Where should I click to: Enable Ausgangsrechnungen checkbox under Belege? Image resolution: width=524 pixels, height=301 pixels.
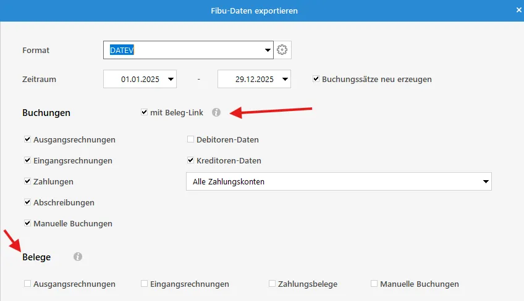point(28,284)
